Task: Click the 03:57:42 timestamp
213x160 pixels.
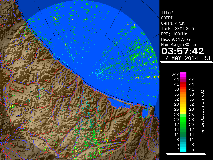Action: click(x=183, y=51)
